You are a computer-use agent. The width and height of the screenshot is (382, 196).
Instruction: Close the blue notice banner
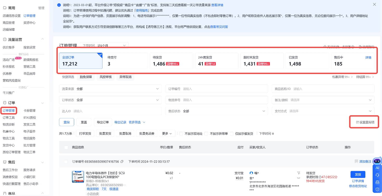374,4
